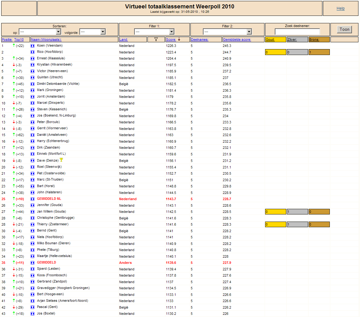The width and height of the screenshot is (360, 317).
Task: Click the blue icon next to Dimitri Delombaerde (Vichte)
Action: (x=33, y=84)
